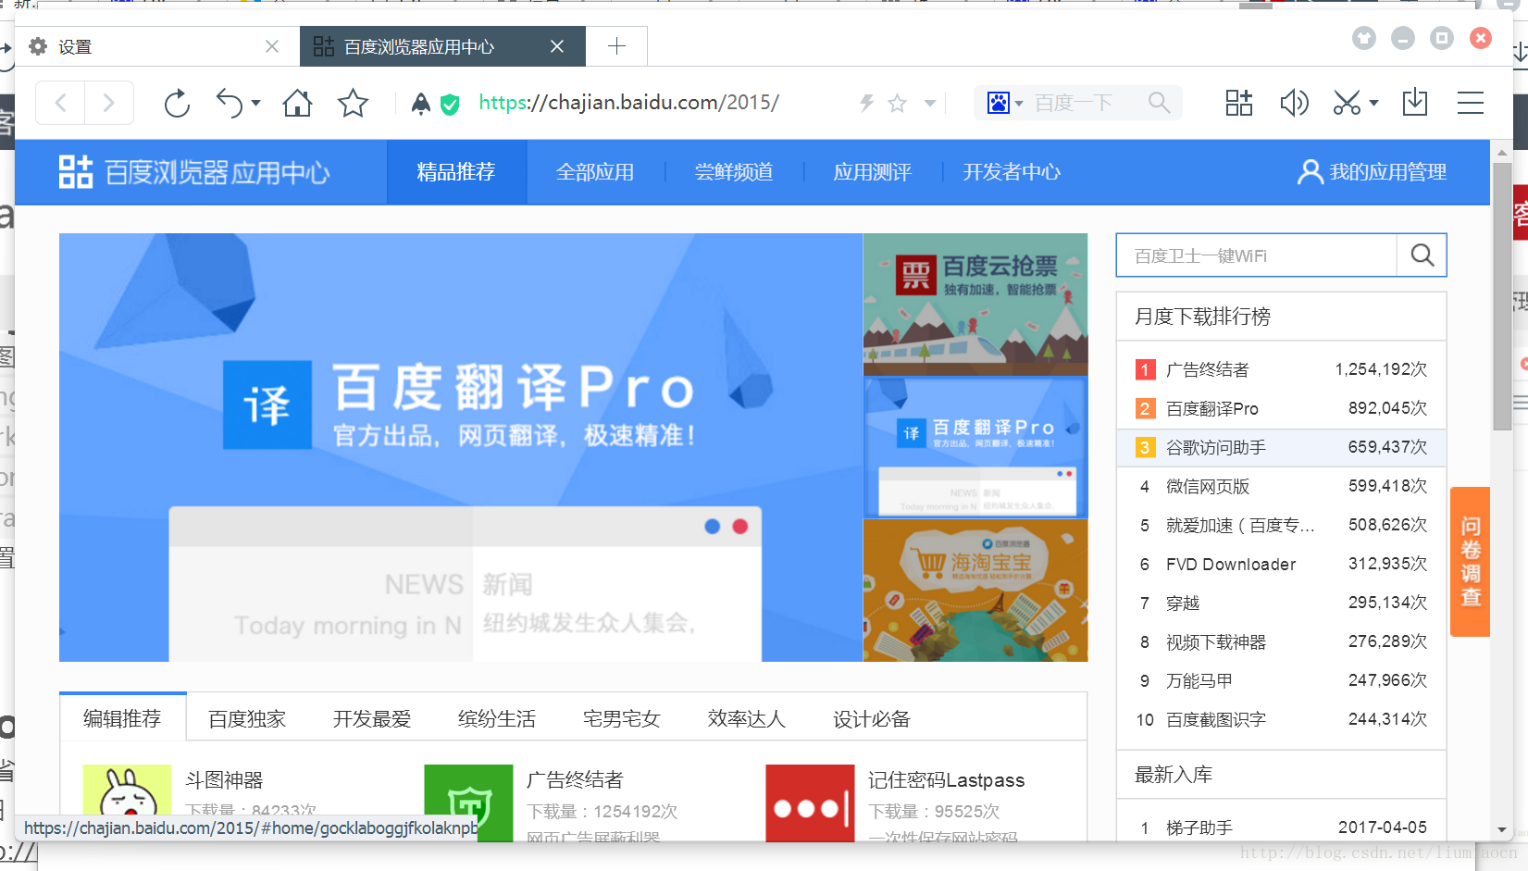Open the extensions grid-plus icon
This screenshot has width=1528, height=871.
(1238, 103)
